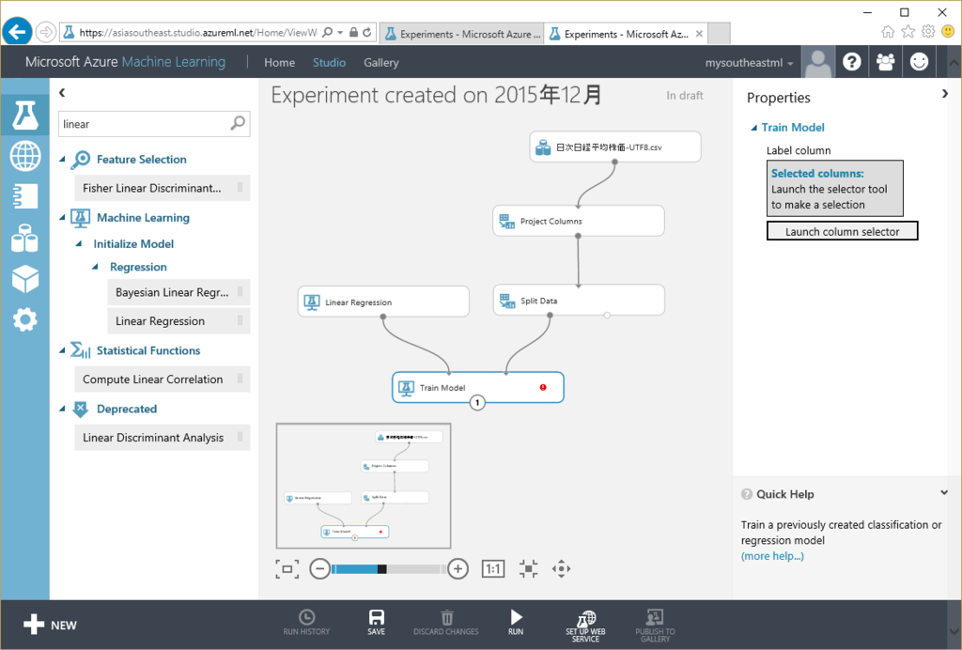Select Compute Linear Correlation module
962x650 pixels.
(162, 379)
